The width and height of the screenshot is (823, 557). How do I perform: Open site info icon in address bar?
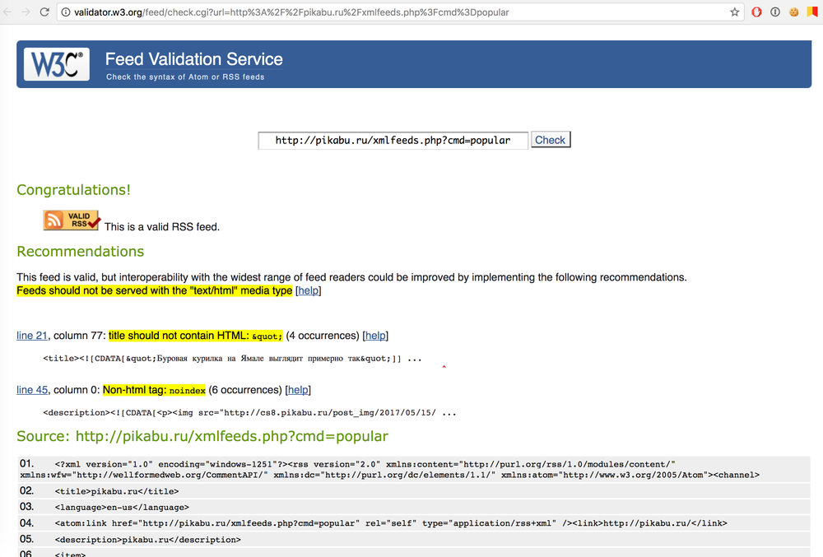pyautogui.click(x=66, y=12)
